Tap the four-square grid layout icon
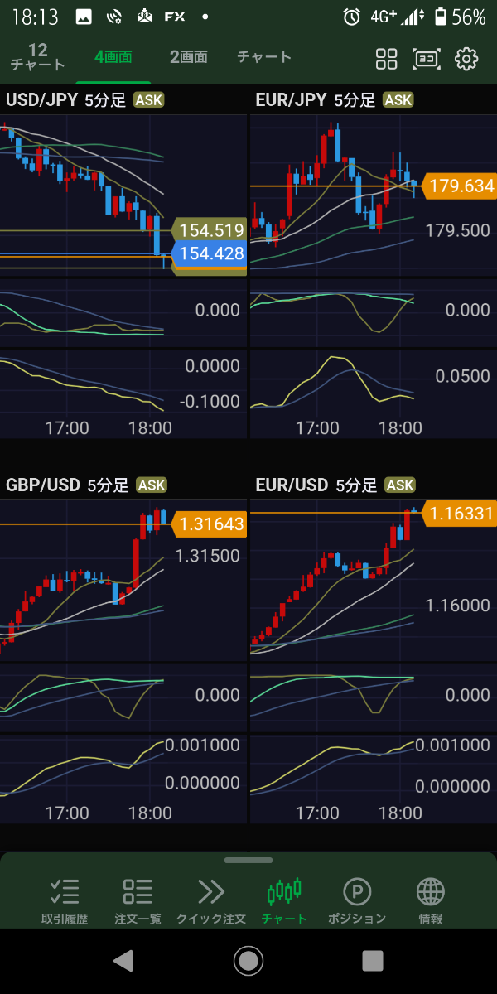The width and height of the screenshot is (497, 994). click(x=386, y=59)
